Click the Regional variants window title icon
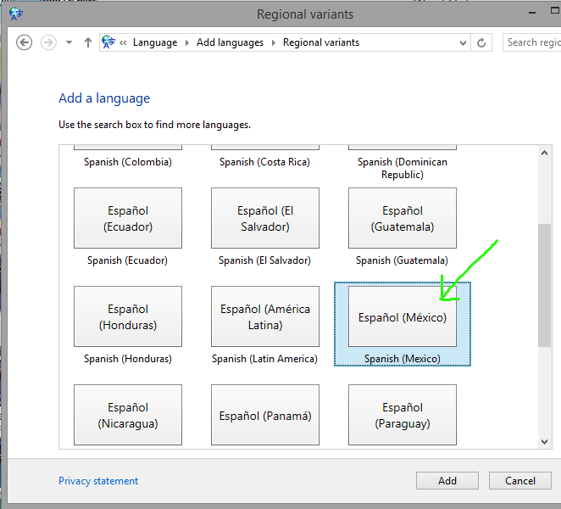Viewport: 561px width, 509px height. coord(16,14)
